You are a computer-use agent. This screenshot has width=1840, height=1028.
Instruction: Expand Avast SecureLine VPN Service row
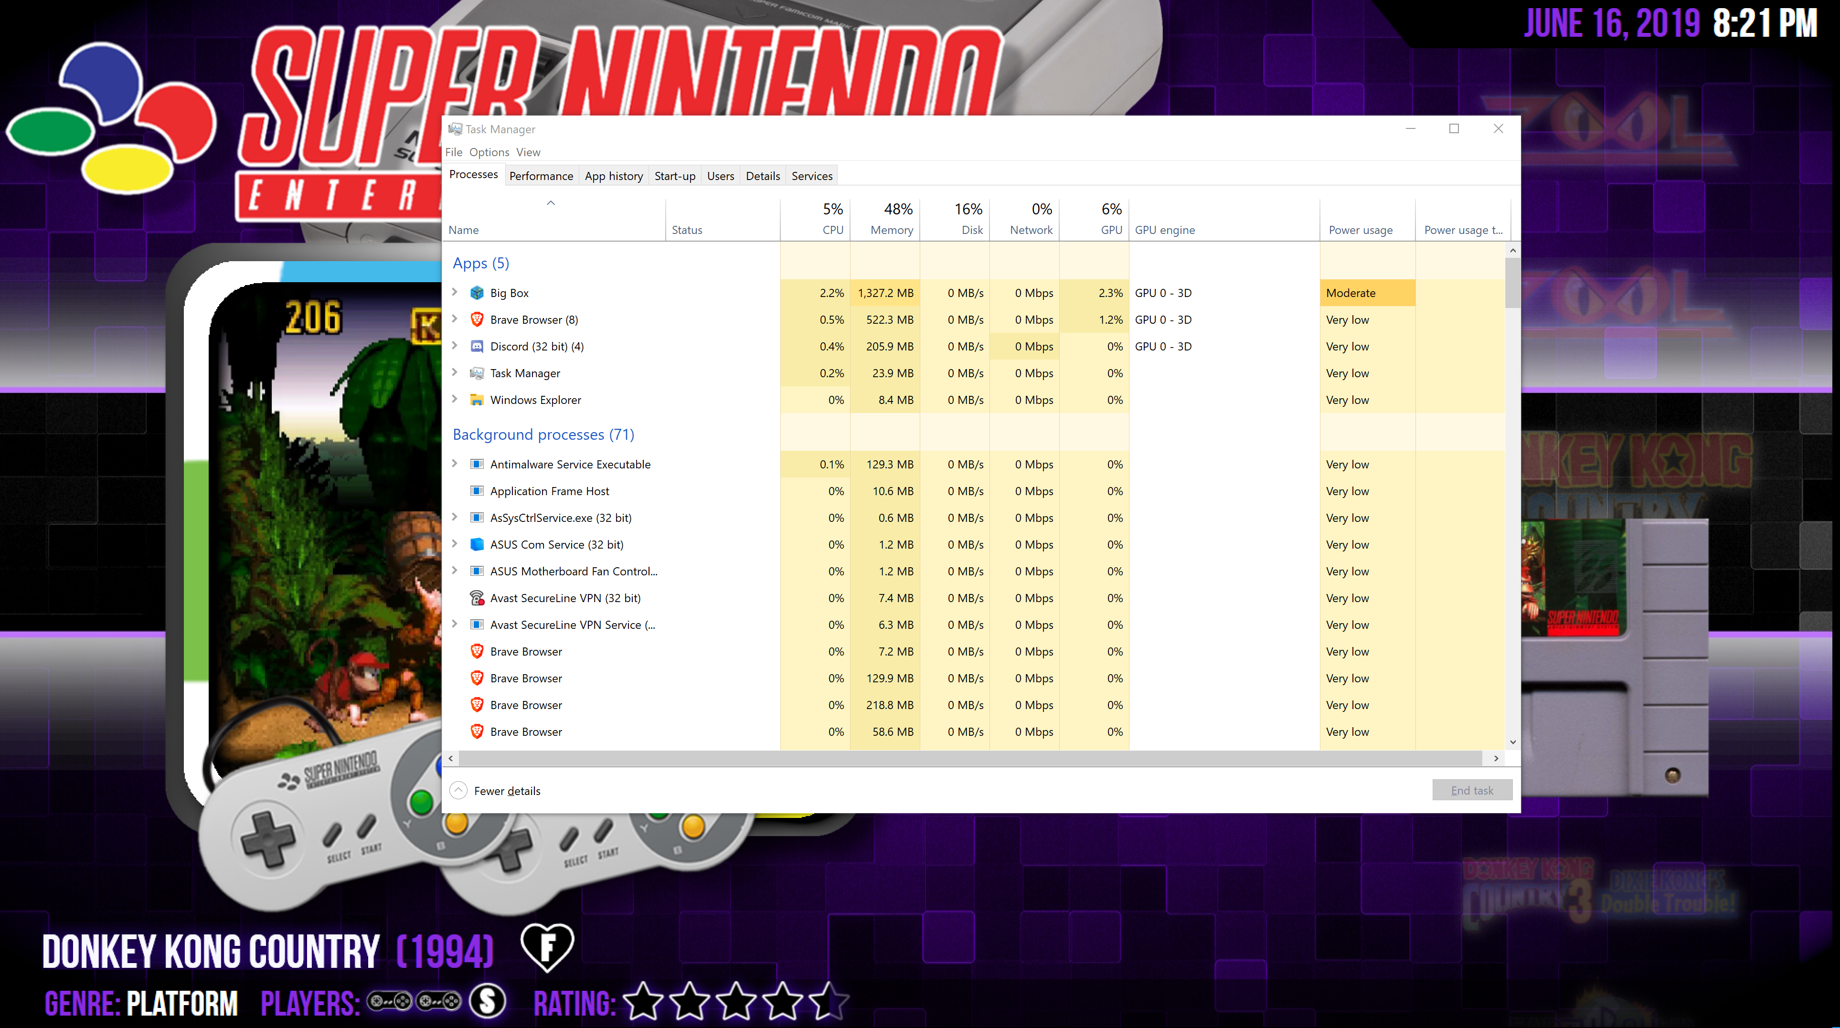point(454,624)
